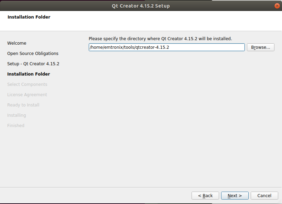
Task: Select the bold Installation Folder sidebar step
Action: [x=29, y=74]
